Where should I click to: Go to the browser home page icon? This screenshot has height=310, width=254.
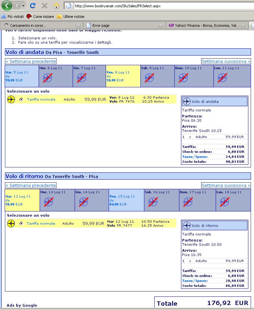pyautogui.click(x=56, y=6)
